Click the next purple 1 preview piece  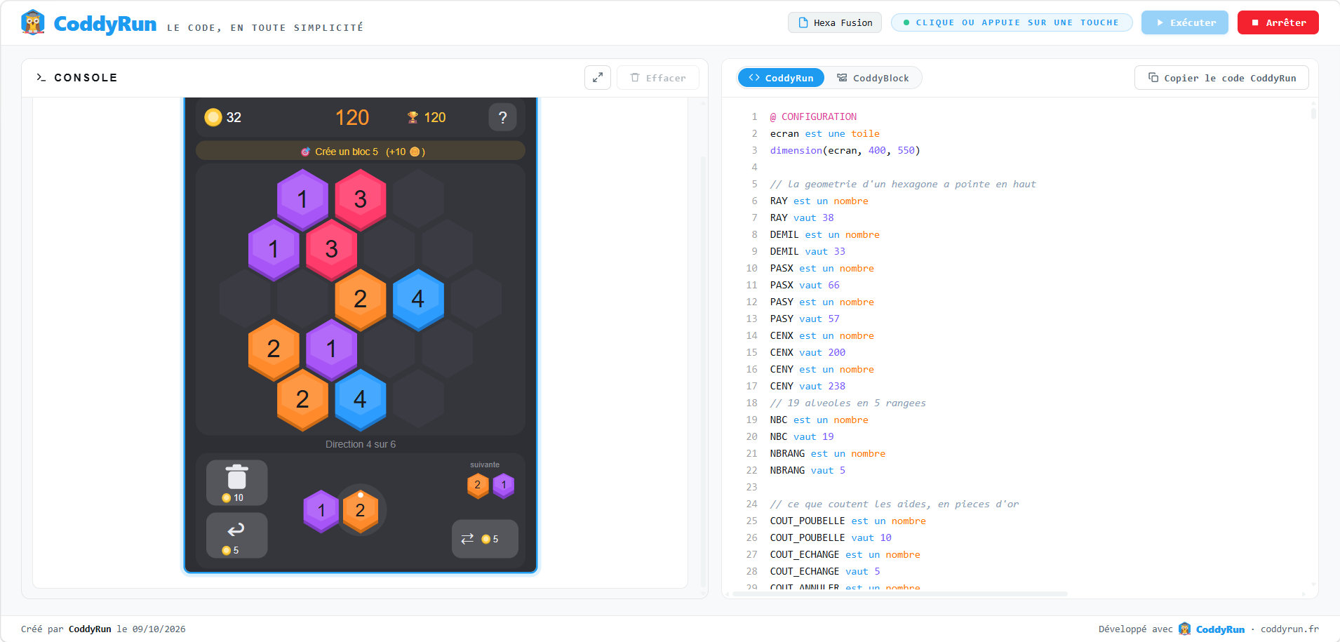(x=504, y=485)
